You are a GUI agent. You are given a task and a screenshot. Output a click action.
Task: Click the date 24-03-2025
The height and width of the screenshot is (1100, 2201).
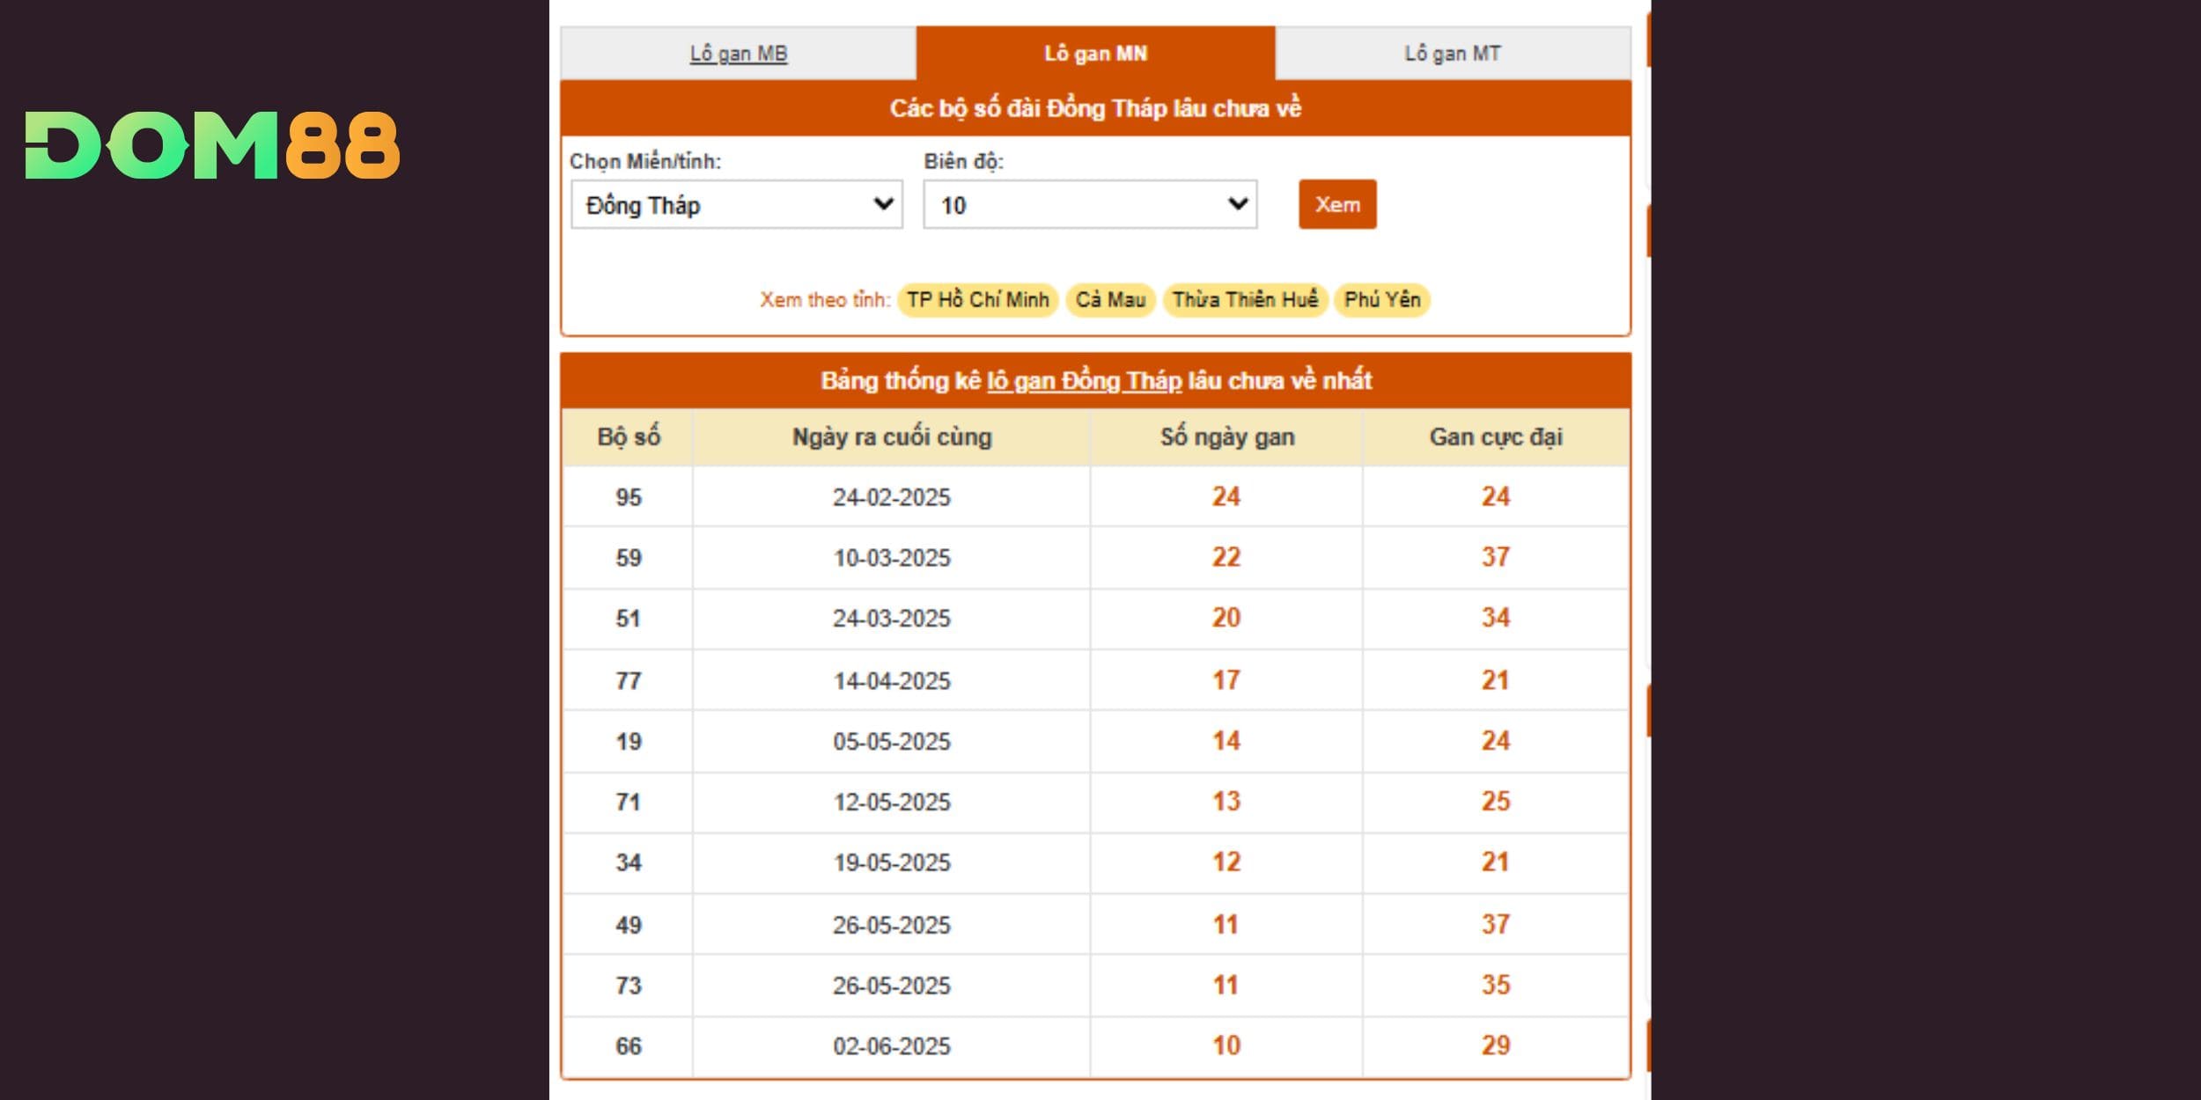point(892,619)
